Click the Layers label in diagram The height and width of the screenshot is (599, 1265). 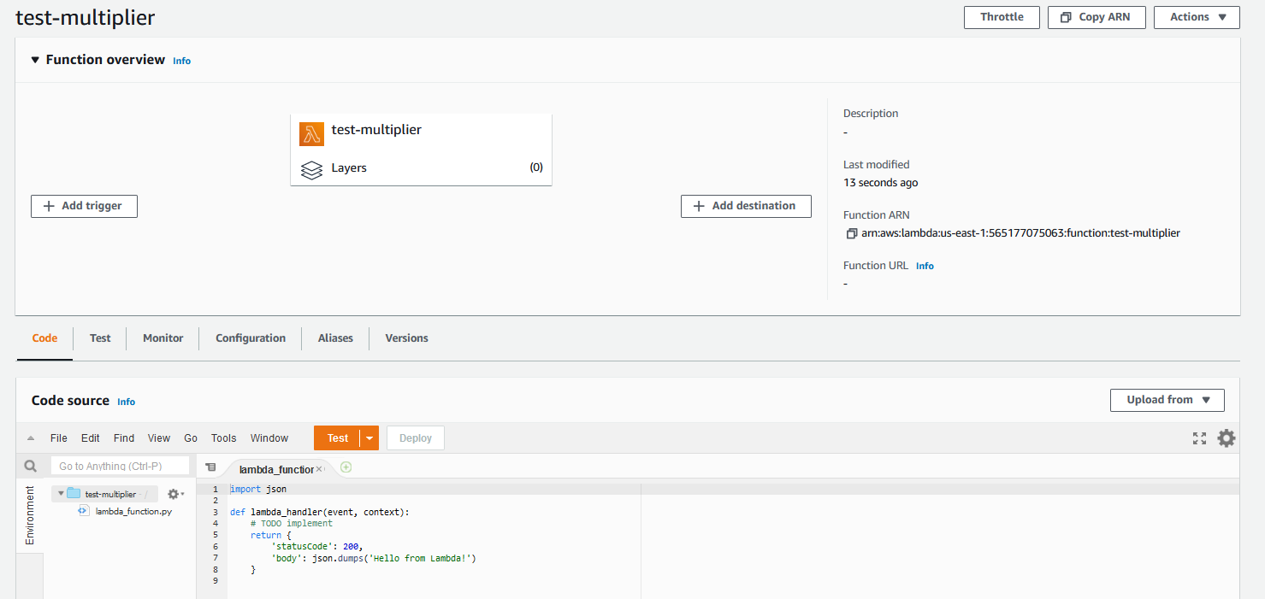click(x=349, y=168)
